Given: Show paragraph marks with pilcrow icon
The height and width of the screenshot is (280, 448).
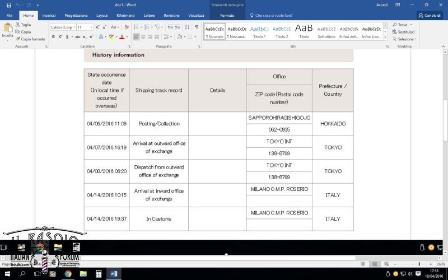Looking at the screenshot, I should click(x=197, y=27).
